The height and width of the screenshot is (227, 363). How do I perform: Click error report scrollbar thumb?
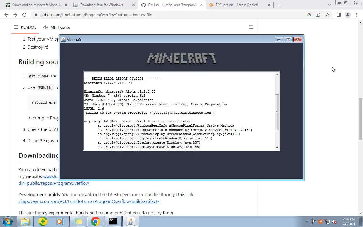(x=277, y=112)
